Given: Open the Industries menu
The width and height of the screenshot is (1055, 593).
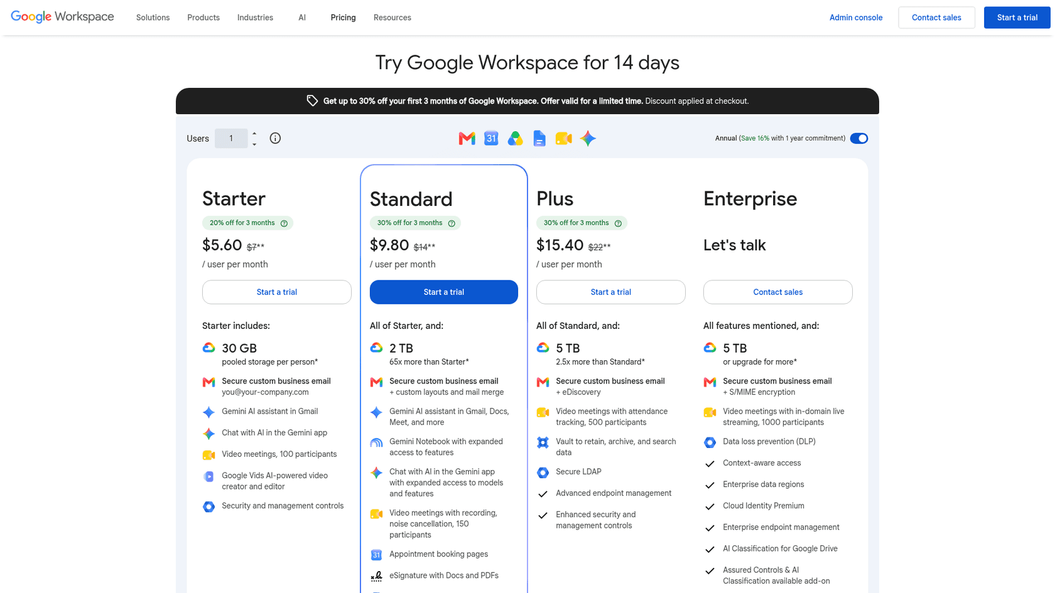Looking at the screenshot, I should (255, 18).
